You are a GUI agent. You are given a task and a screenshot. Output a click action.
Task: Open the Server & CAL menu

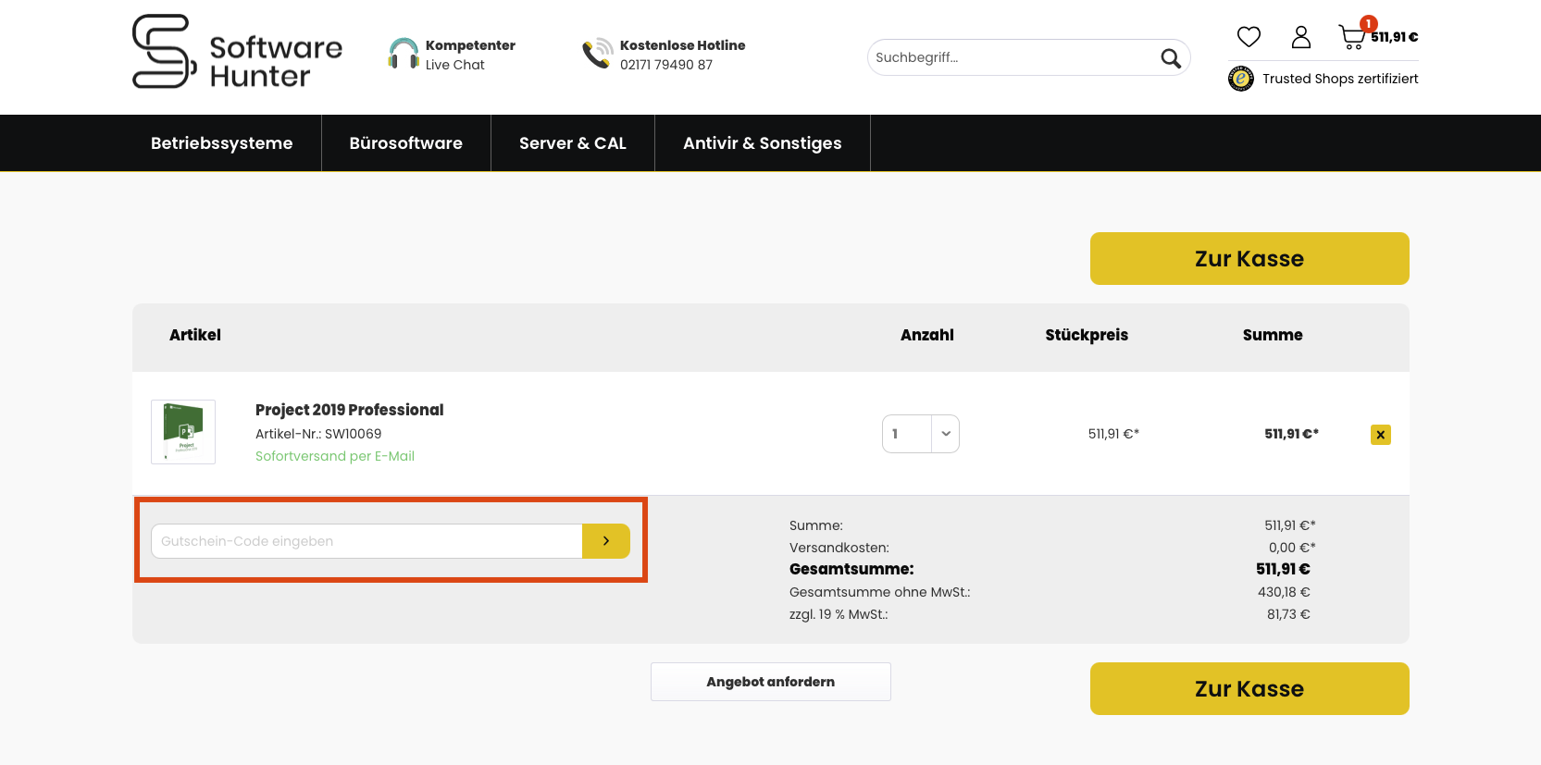pos(573,143)
